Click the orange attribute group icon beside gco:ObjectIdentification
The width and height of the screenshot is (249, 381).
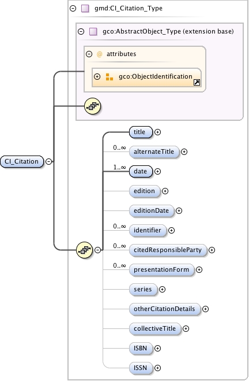(x=110, y=77)
